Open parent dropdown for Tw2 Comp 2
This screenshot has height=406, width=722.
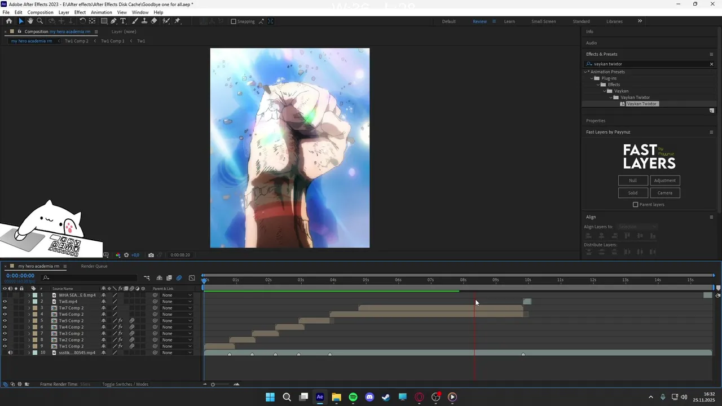coord(177,340)
